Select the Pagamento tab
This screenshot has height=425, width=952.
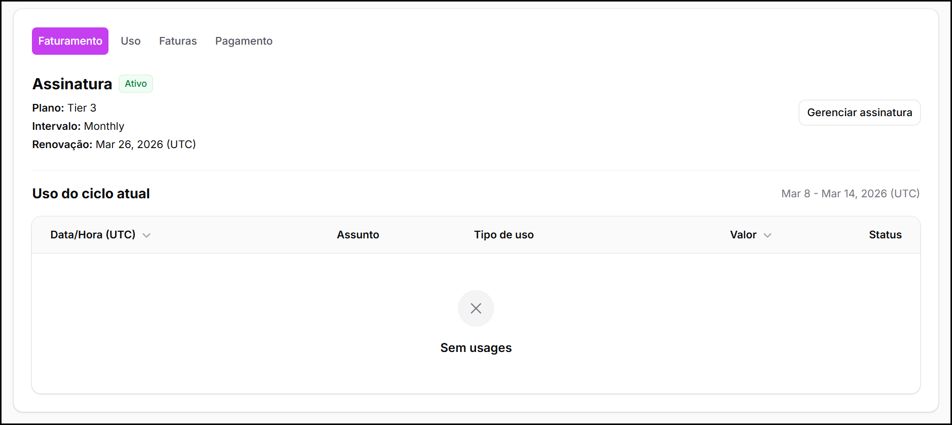(243, 41)
